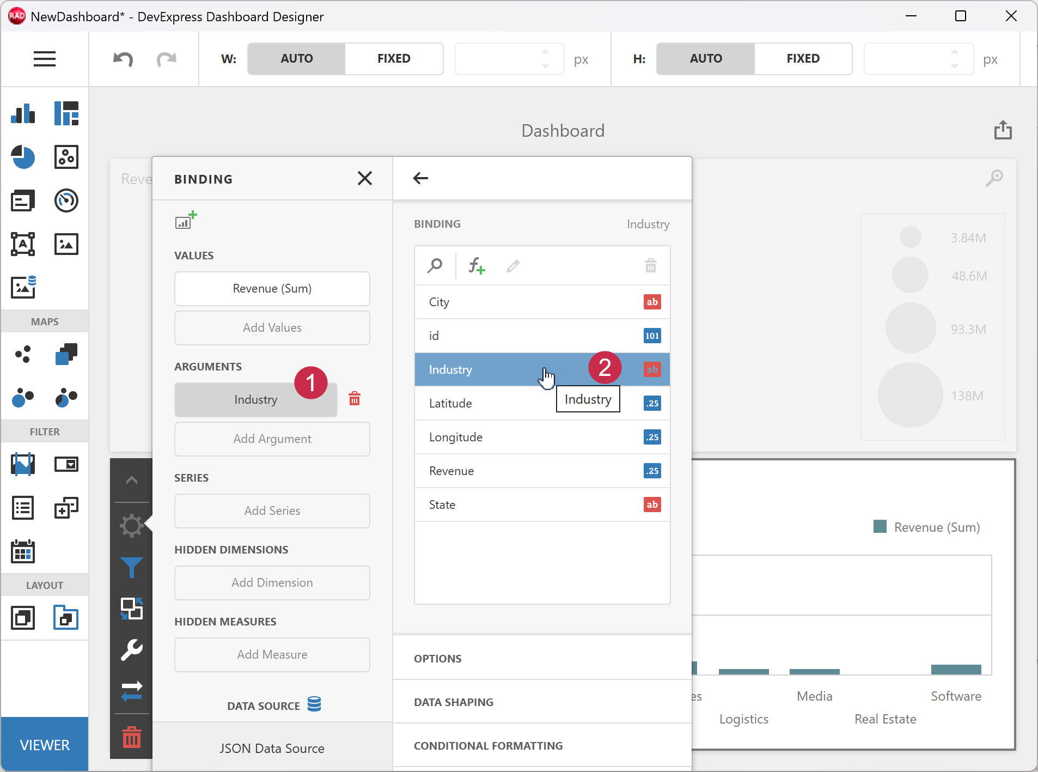Screen dimensions: 1038x772
Task: Search fields with magnifier icon
Action: [435, 265]
